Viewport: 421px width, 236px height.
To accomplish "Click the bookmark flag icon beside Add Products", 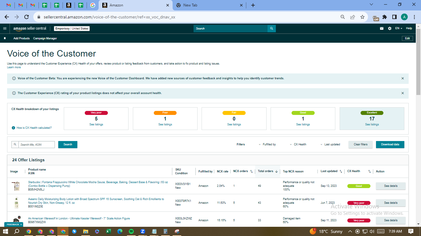I will [5, 38].
